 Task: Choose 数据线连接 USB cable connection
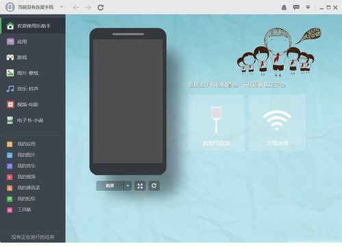(x=216, y=122)
